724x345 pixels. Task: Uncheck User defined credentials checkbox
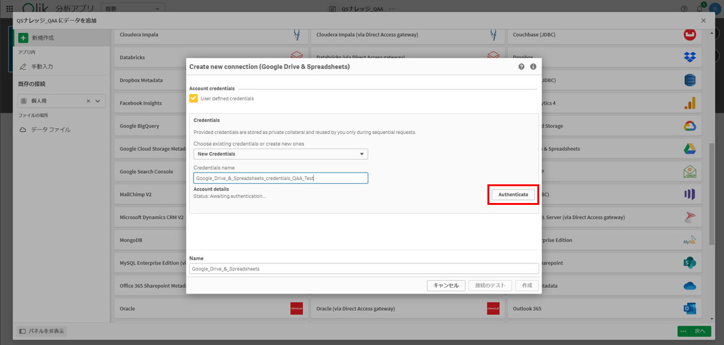tap(194, 98)
